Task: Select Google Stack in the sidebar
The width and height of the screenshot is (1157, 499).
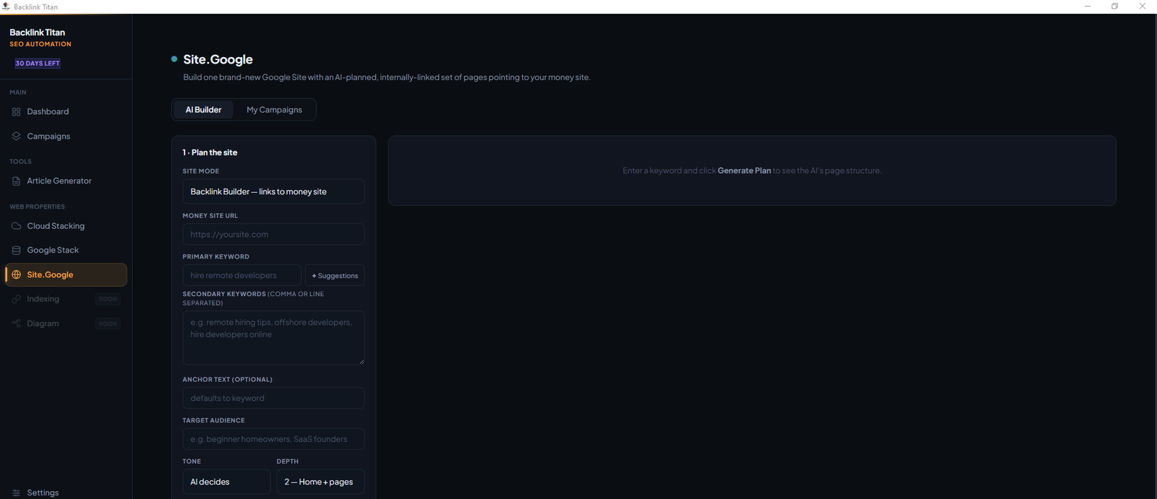Action: point(66,251)
